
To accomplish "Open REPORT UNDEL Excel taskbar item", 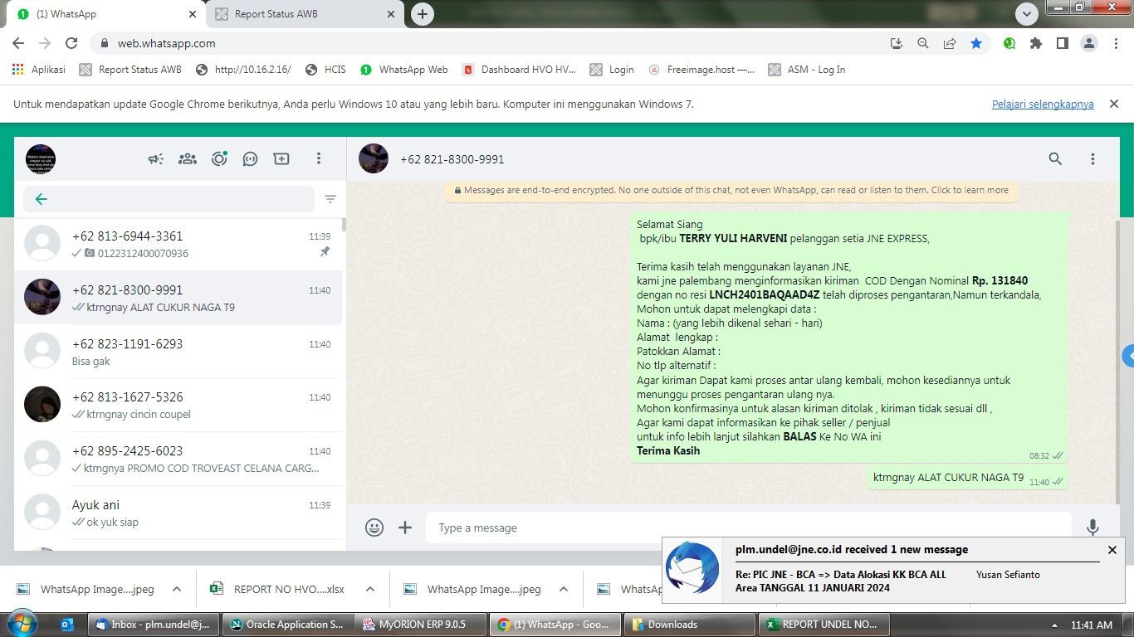I will 823,625.
